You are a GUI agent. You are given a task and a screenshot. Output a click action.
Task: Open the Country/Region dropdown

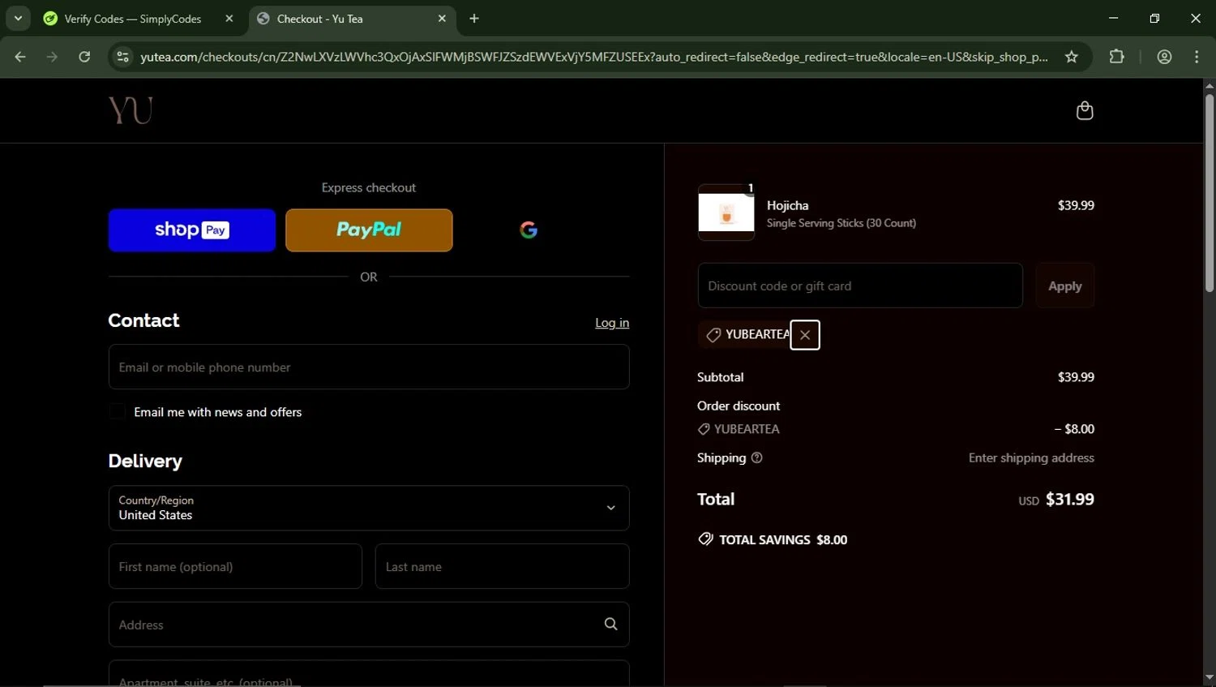coord(369,508)
